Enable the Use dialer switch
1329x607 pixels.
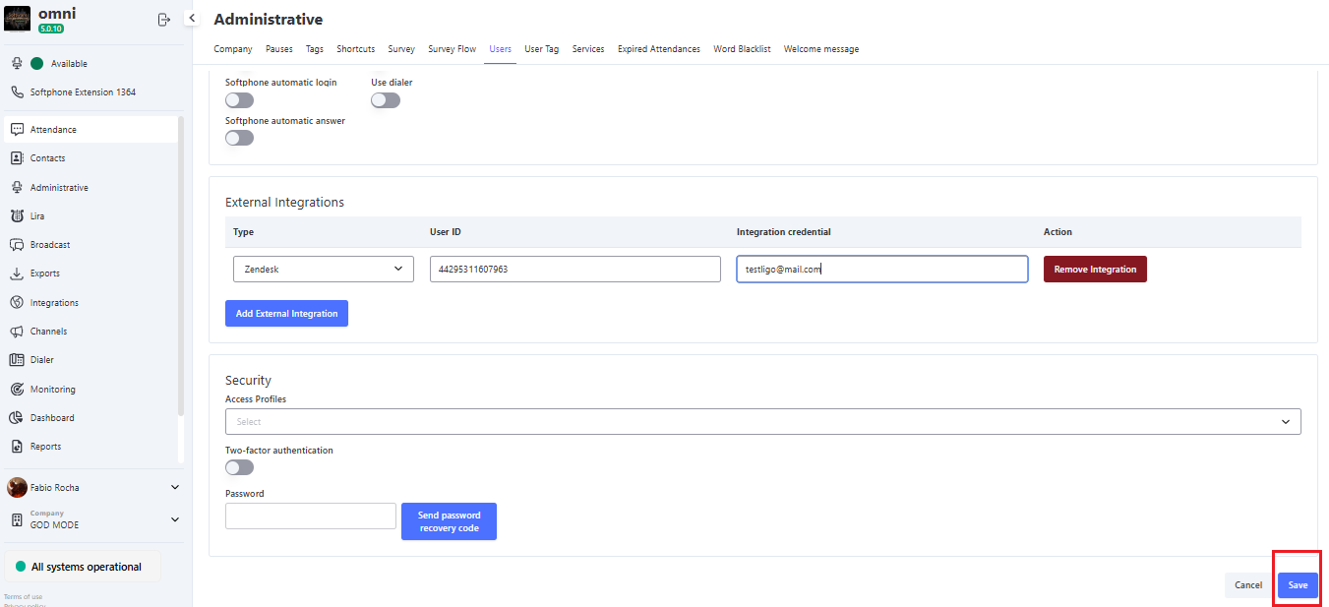(x=386, y=100)
